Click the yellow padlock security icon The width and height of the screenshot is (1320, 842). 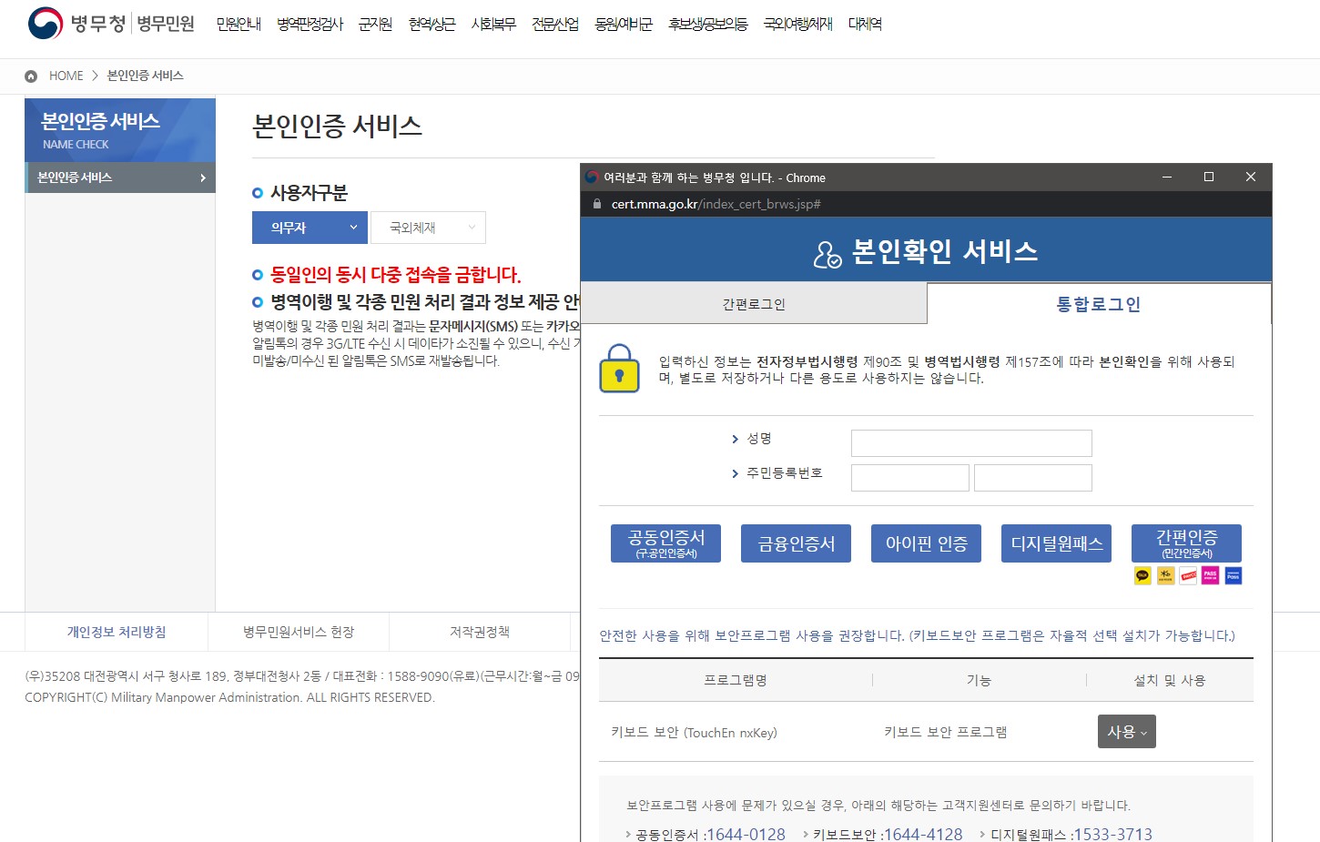click(619, 369)
